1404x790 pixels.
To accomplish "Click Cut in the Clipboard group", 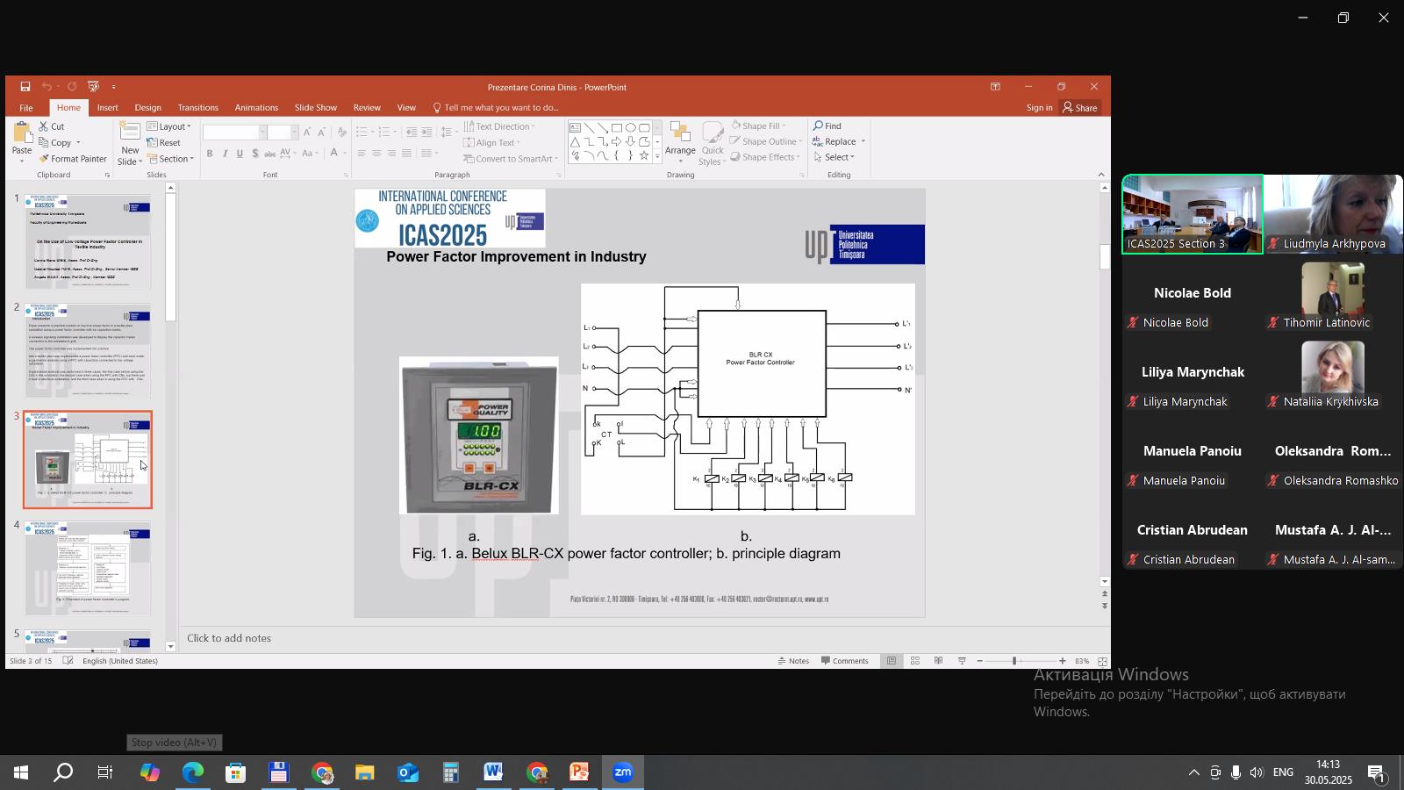I will click(52, 126).
